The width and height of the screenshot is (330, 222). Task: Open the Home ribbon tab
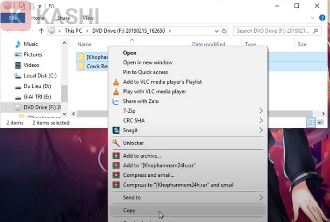(38, 18)
